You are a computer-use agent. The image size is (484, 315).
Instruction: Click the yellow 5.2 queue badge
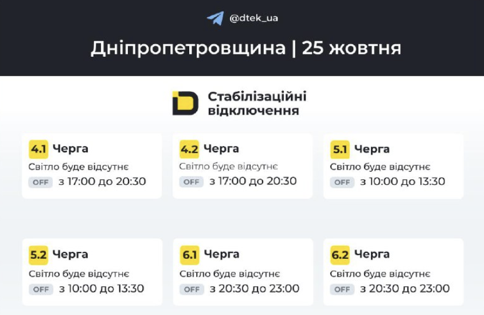point(38,255)
